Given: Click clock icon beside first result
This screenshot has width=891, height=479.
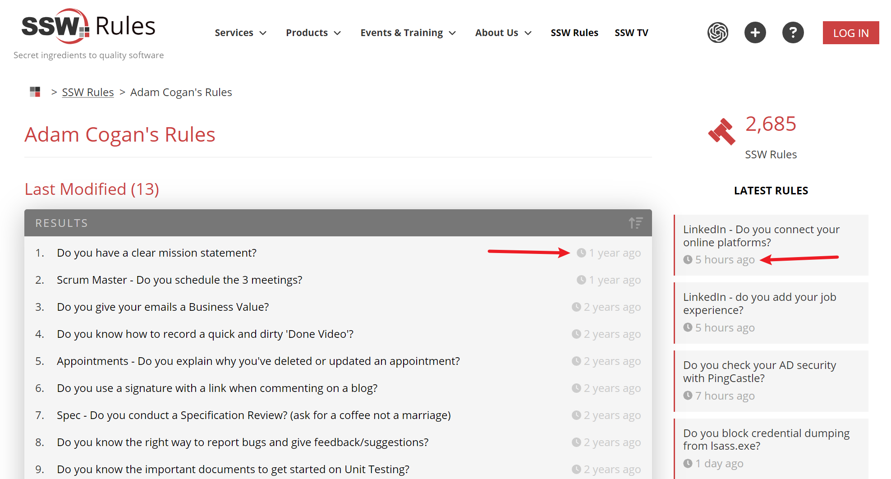Looking at the screenshot, I should tap(581, 253).
